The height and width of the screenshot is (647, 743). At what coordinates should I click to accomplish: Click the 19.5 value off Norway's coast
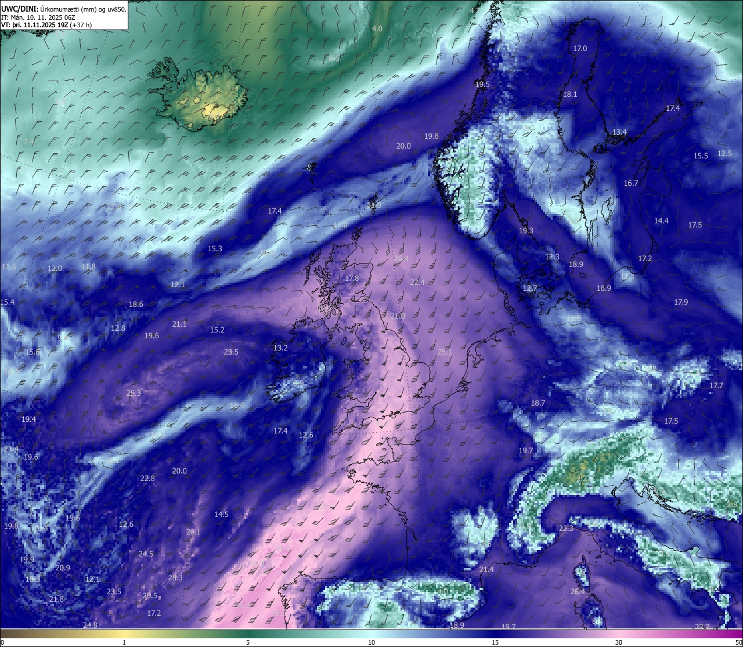tap(482, 84)
